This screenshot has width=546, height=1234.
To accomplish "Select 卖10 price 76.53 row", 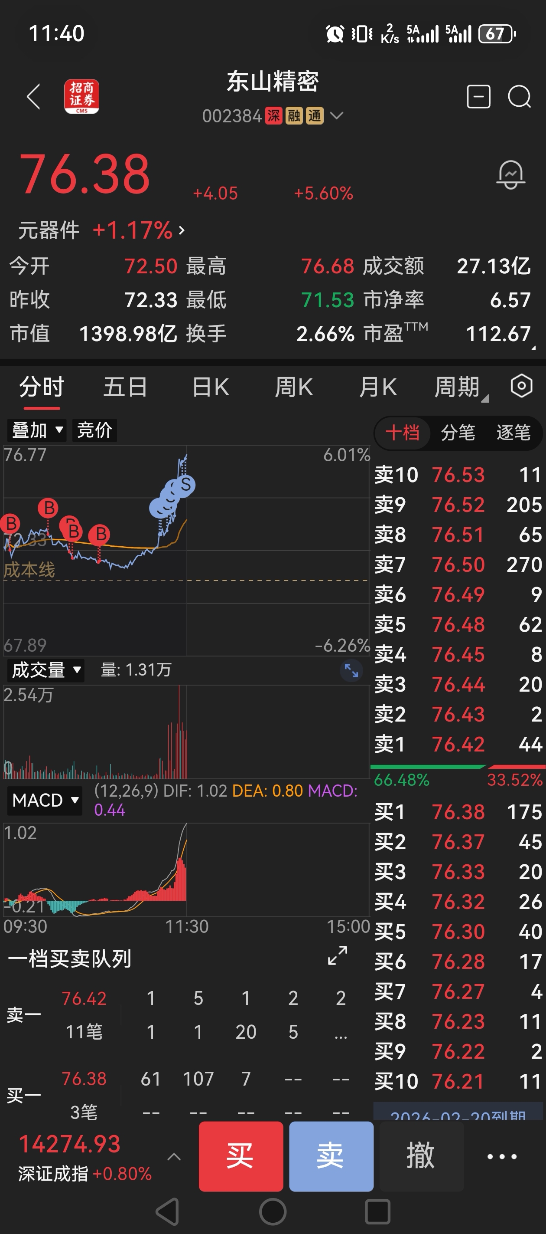I will pos(458,475).
